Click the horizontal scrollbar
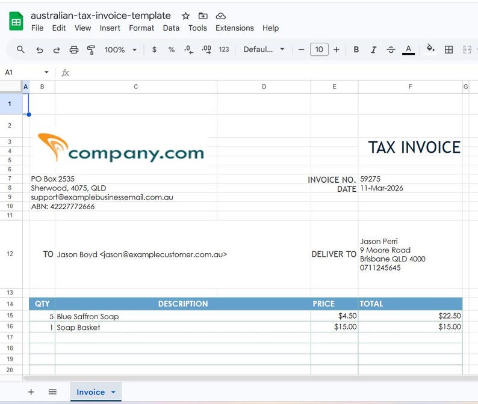 (250, 378)
